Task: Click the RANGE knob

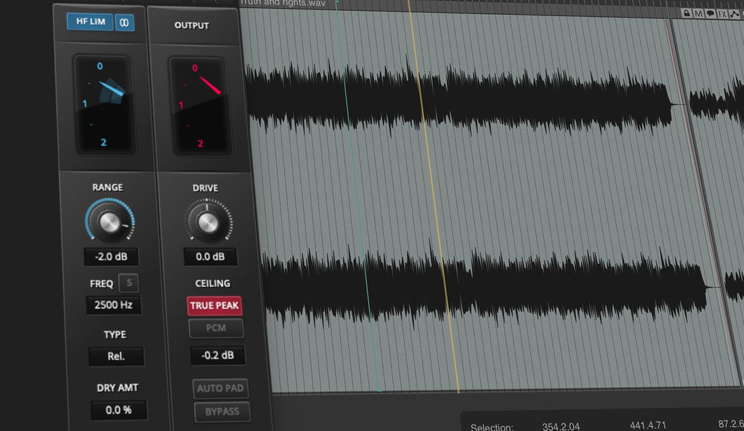Action: pyautogui.click(x=110, y=222)
